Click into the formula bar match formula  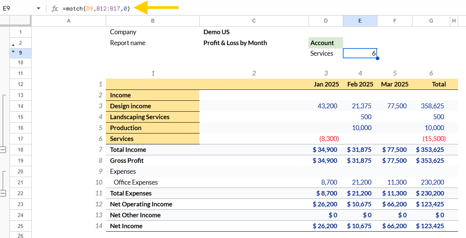pos(96,8)
